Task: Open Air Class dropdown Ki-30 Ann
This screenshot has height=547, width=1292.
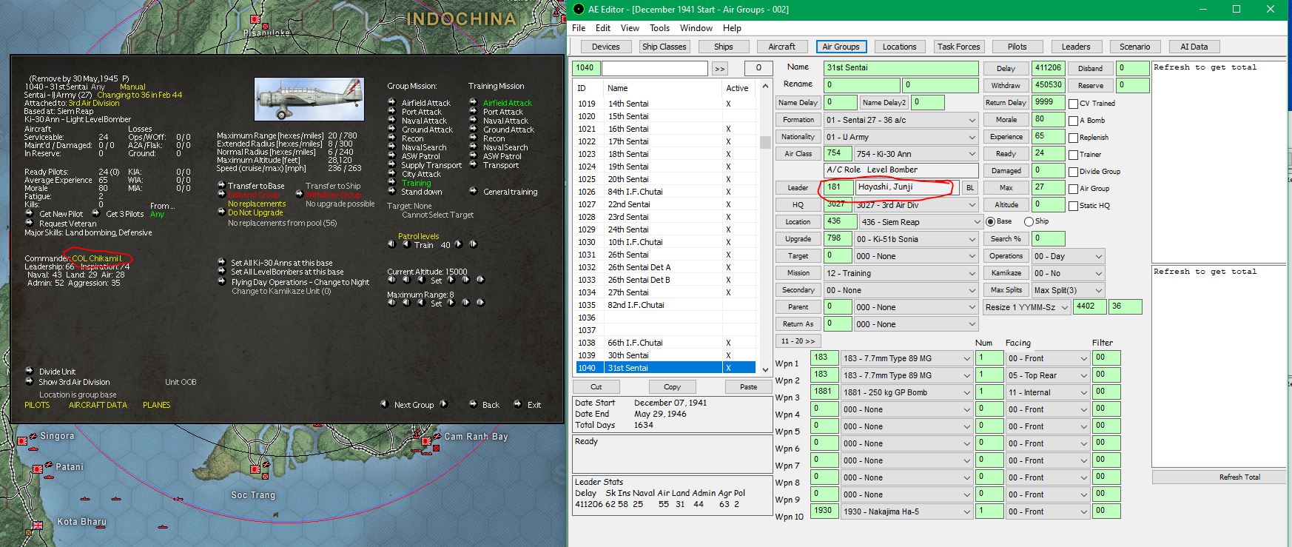Action: (x=916, y=154)
